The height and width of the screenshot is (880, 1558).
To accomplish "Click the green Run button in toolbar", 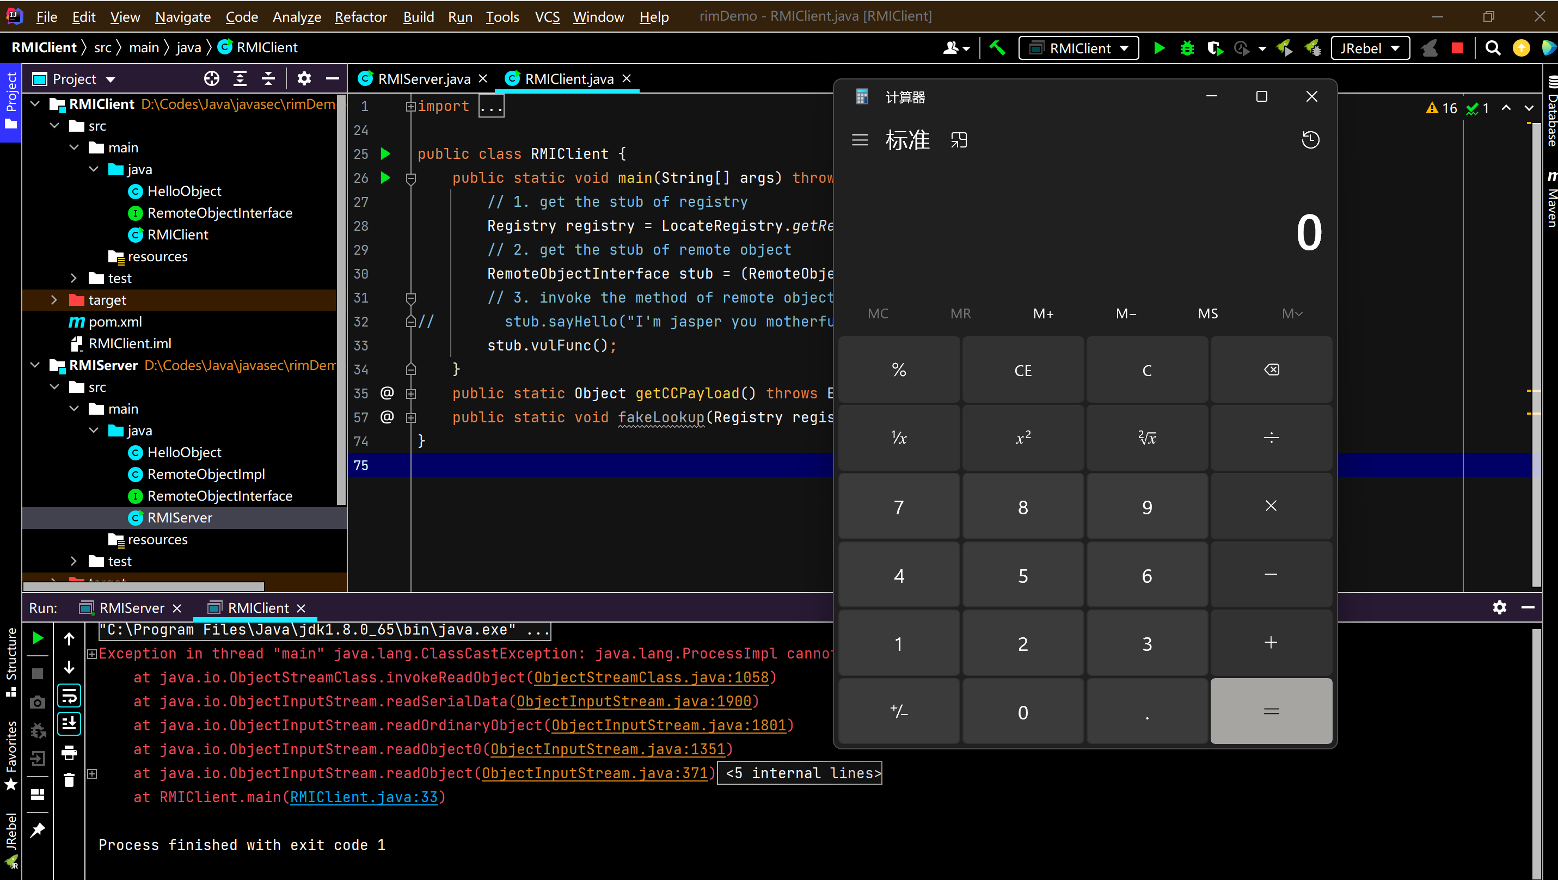I will (1159, 48).
